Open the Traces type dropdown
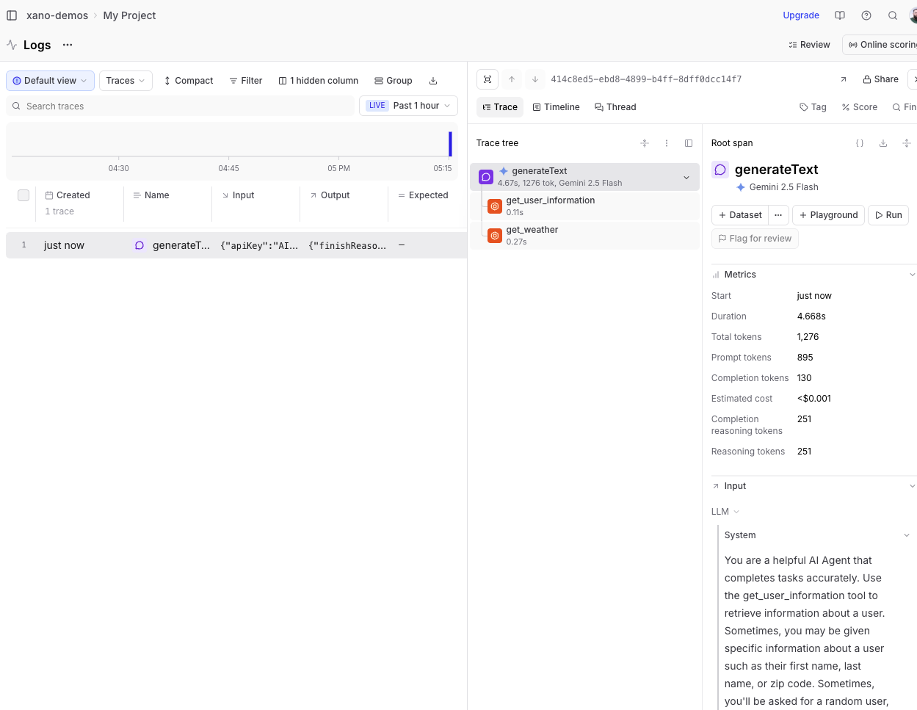This screenshot has height=710, width=917. click(126, 81)
